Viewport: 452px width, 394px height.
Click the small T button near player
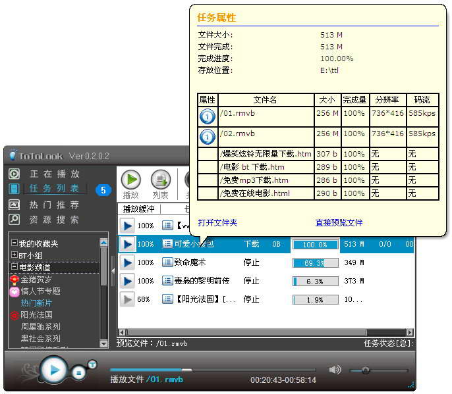pos(92,364)
